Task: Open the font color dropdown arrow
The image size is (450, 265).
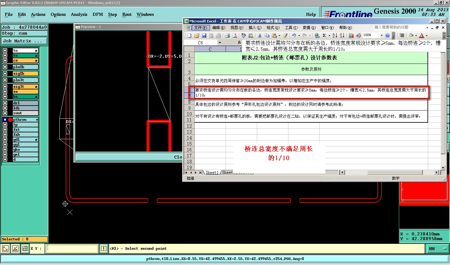Action: 427,35
